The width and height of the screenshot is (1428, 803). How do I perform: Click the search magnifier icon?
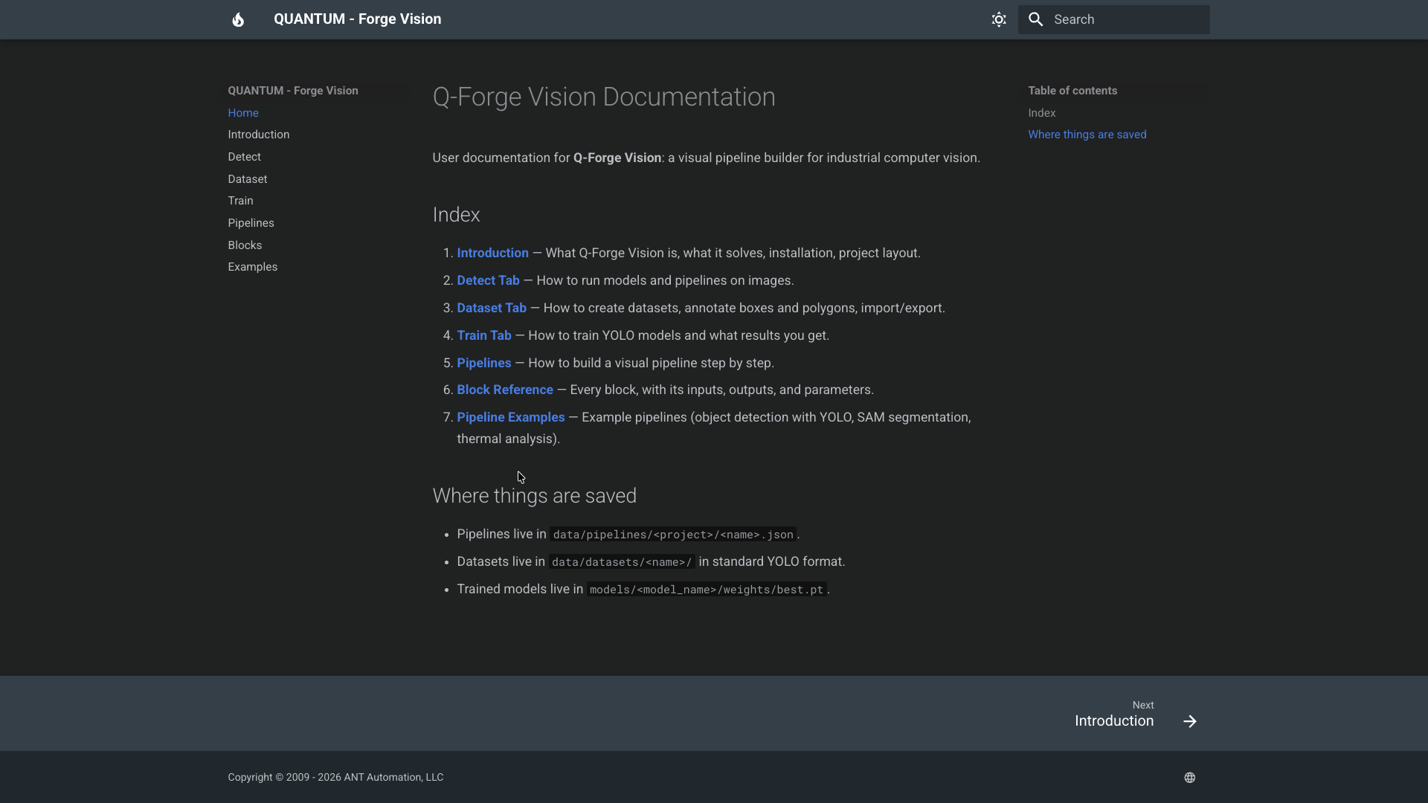[1036, 19]
